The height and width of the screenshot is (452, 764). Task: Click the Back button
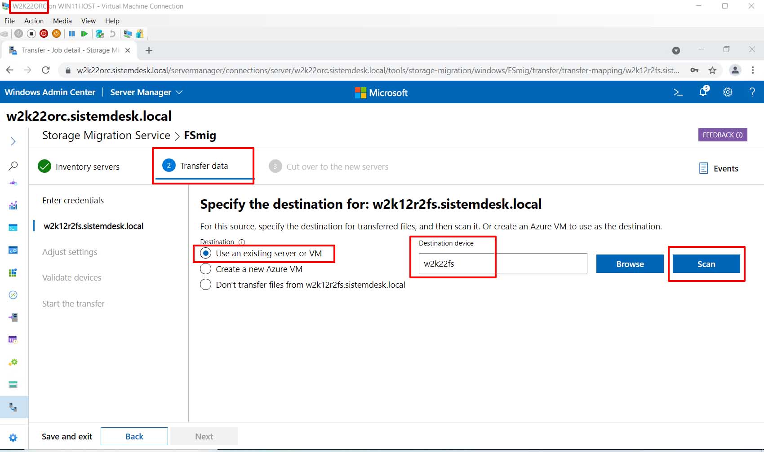click(x=134, y=436)
